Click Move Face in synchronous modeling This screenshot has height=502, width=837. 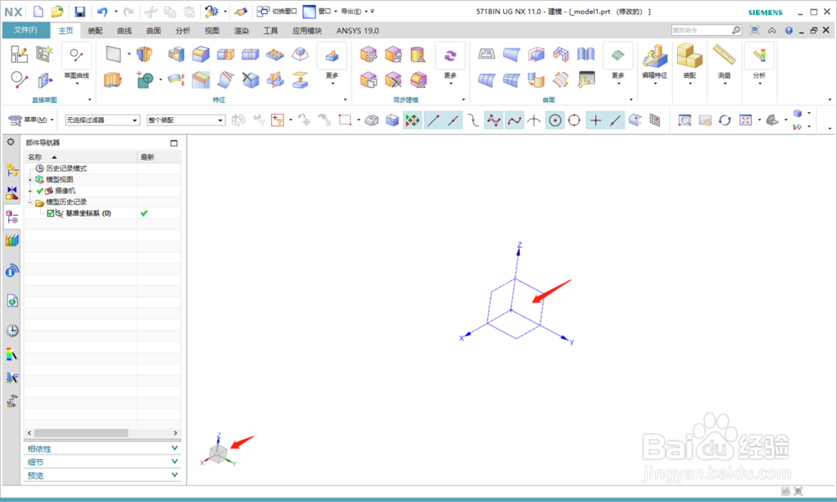(x=368, y=54)
